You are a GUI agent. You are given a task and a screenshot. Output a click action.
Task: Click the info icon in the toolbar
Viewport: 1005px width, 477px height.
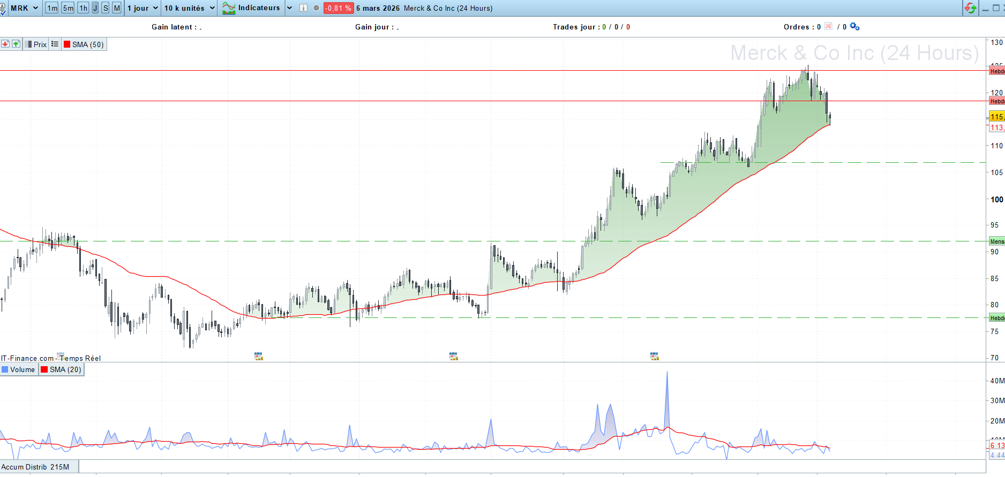[x=304, y=8]
